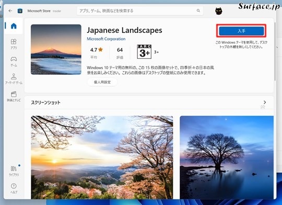Open the ゲーム sidebar section

point(14,61)
